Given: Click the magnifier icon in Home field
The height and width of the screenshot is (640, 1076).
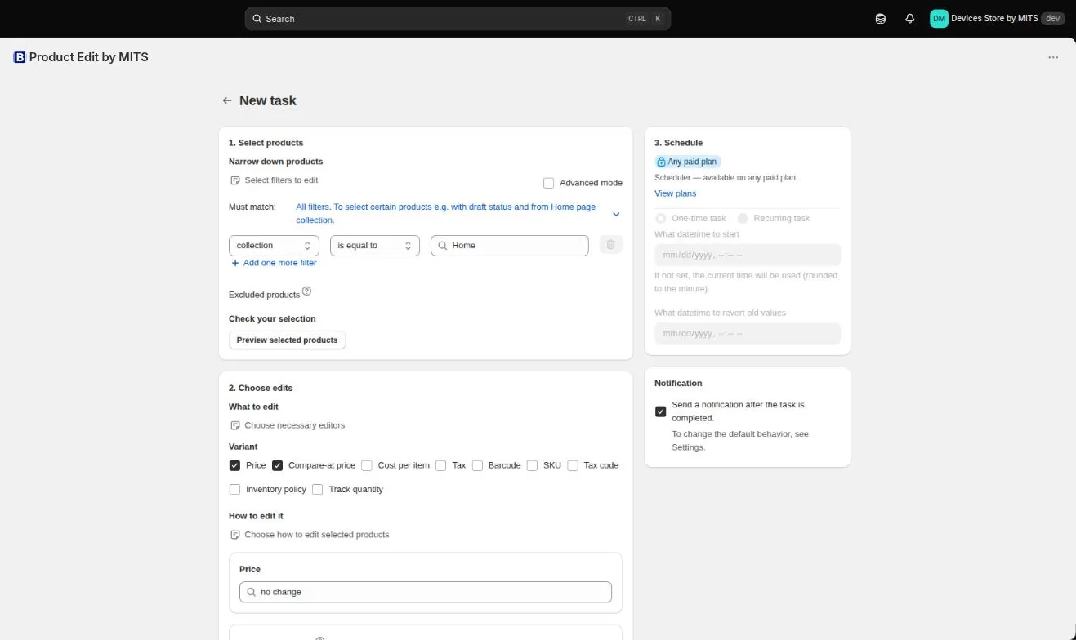Looking at the screenshot, I should pyautogui.click(x=443, y=245).
